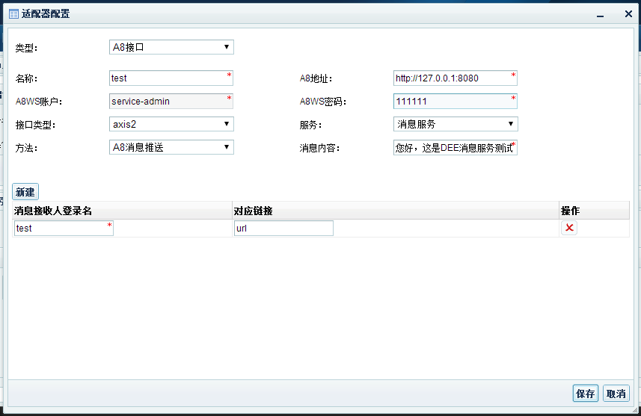641x416 pixels.
Task: Click the 消息内容: label
Action: 319,148
